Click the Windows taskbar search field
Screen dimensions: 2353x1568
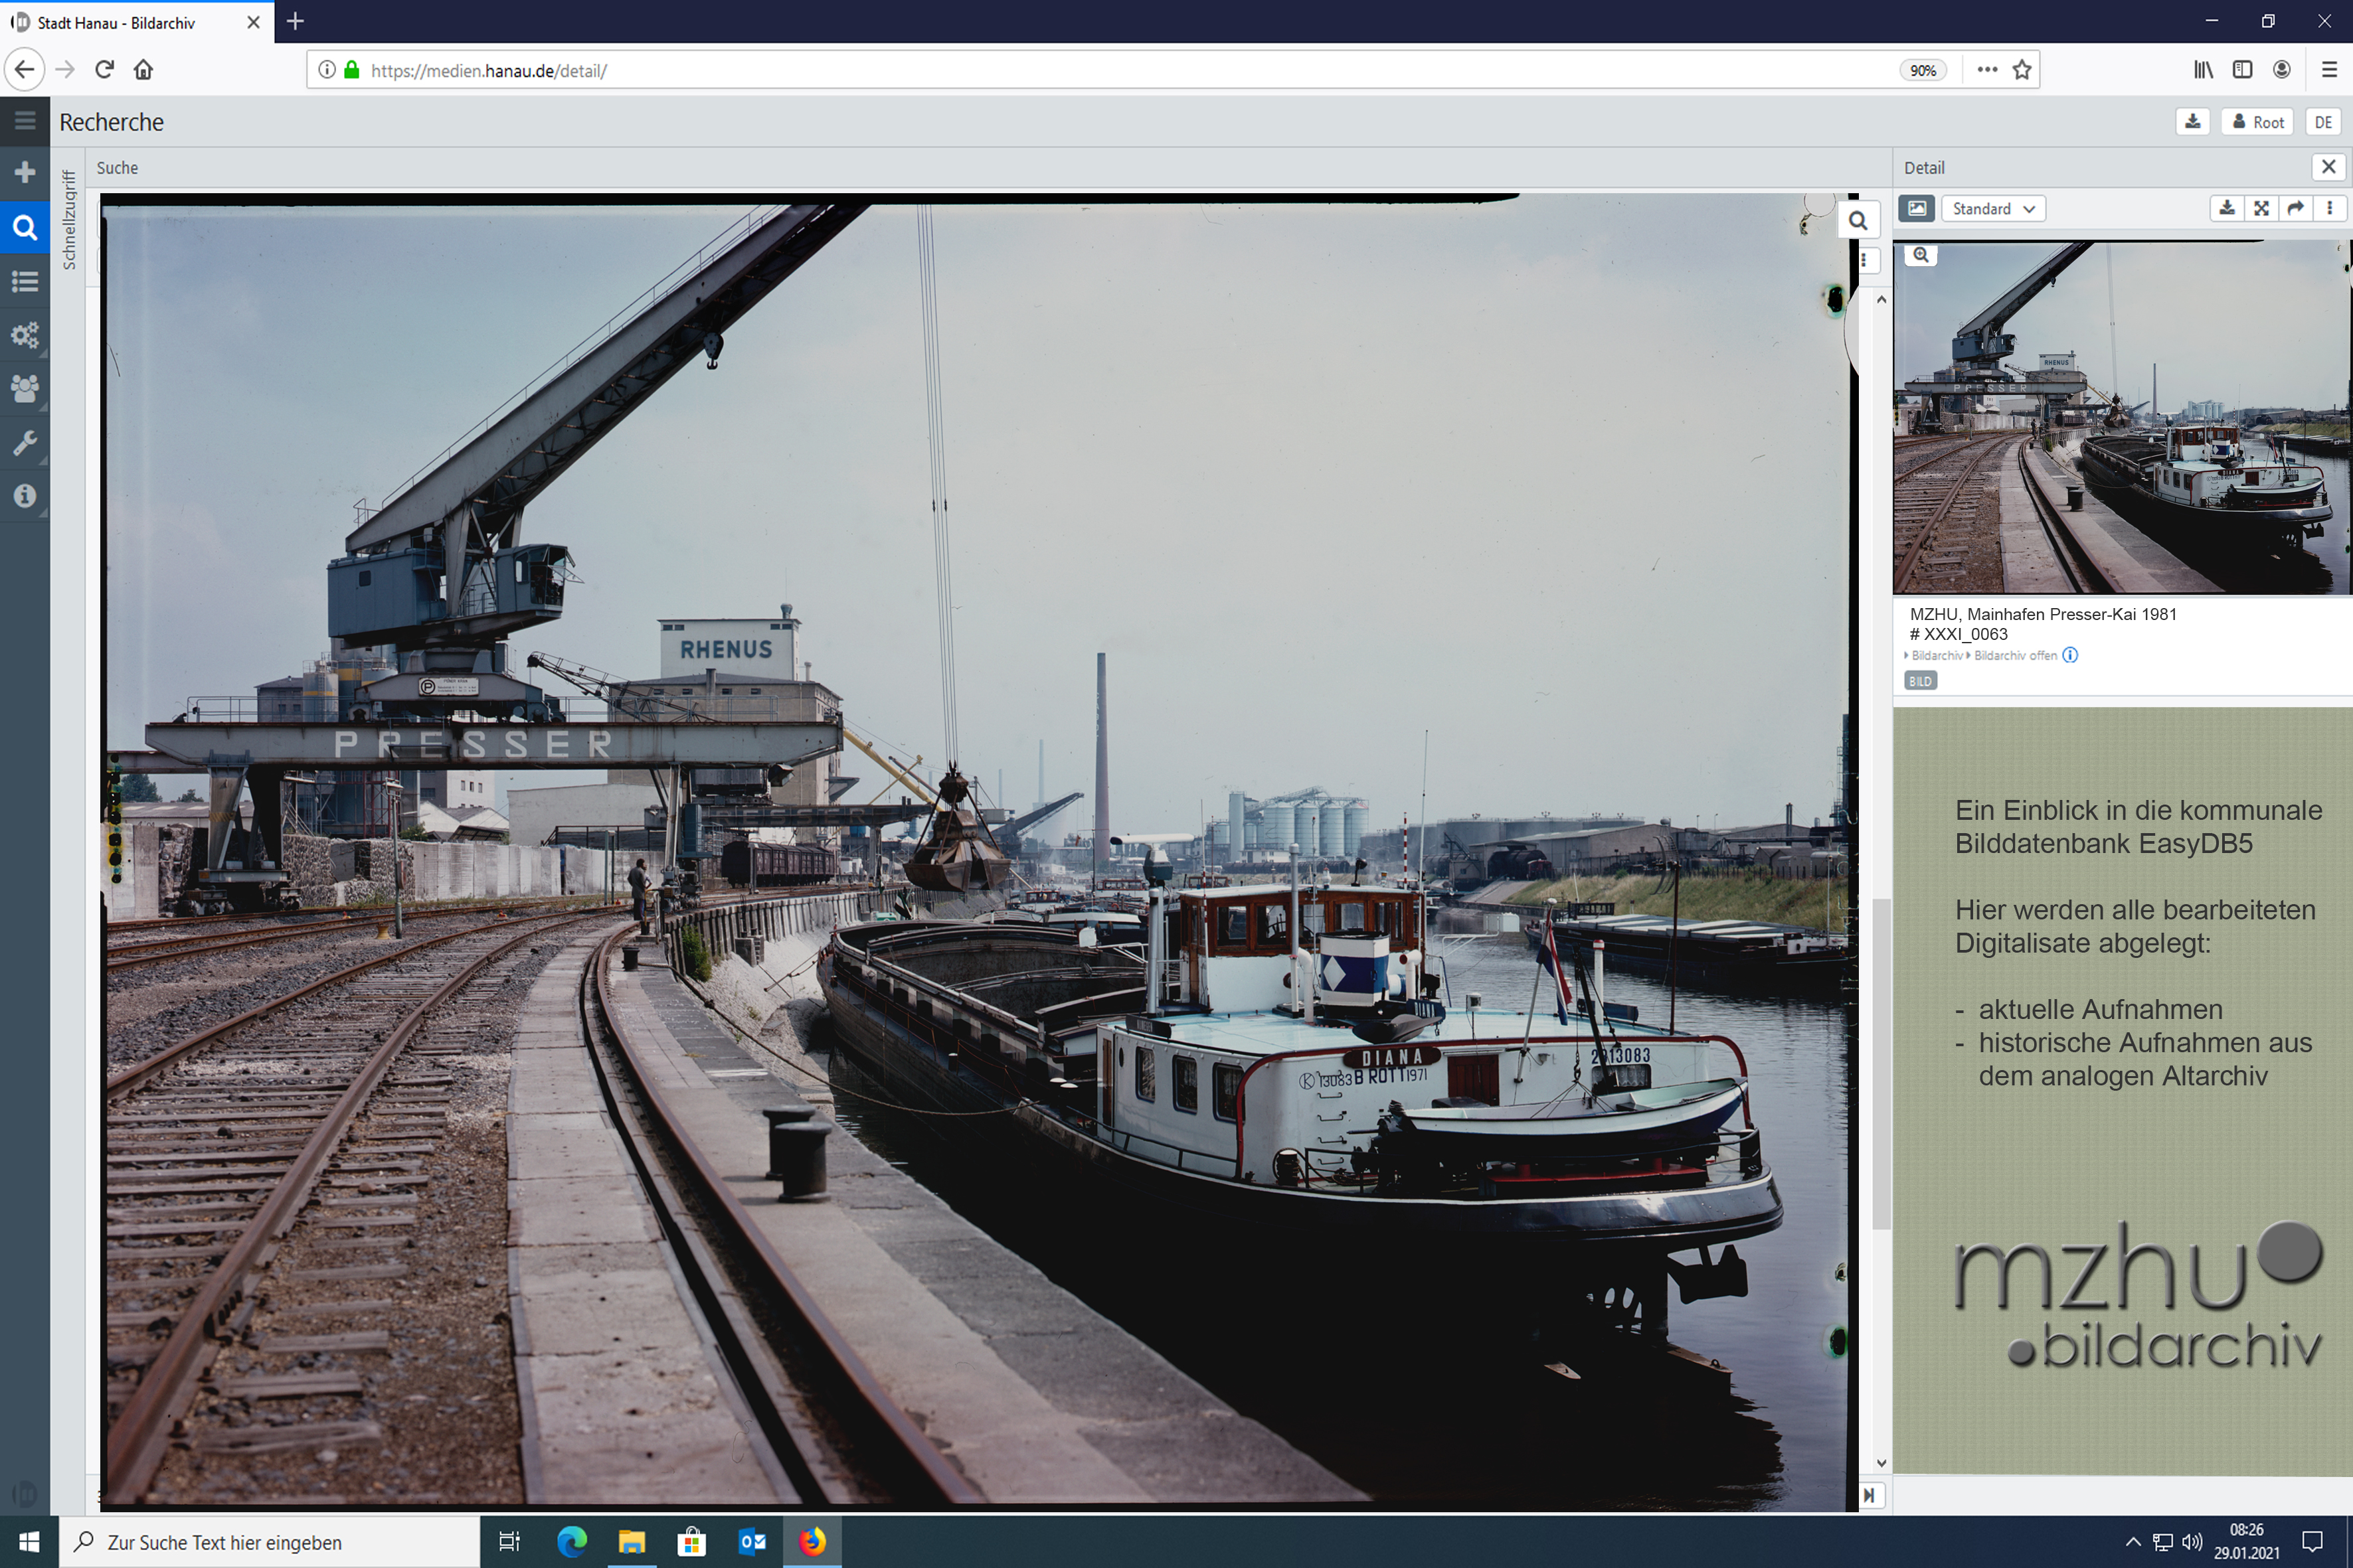coord(270,1542)
